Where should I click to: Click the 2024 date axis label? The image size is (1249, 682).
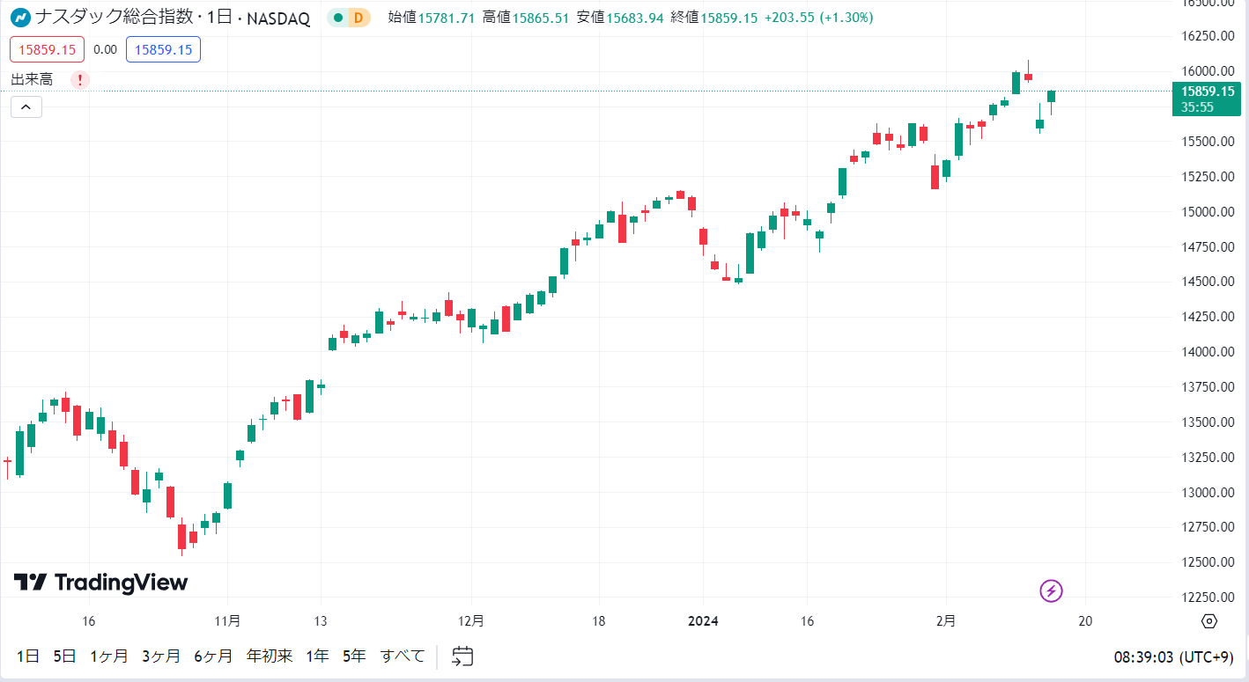coord(703,621)
